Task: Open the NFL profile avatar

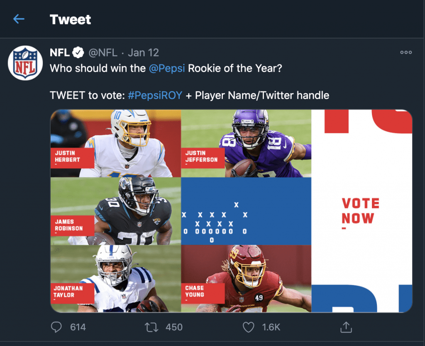Action: pos(25,63)
